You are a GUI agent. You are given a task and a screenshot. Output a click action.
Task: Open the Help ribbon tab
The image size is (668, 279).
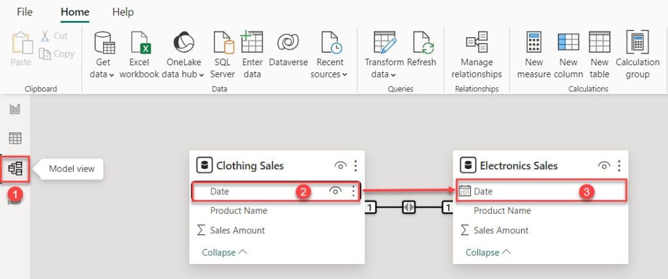coord(123,12)
